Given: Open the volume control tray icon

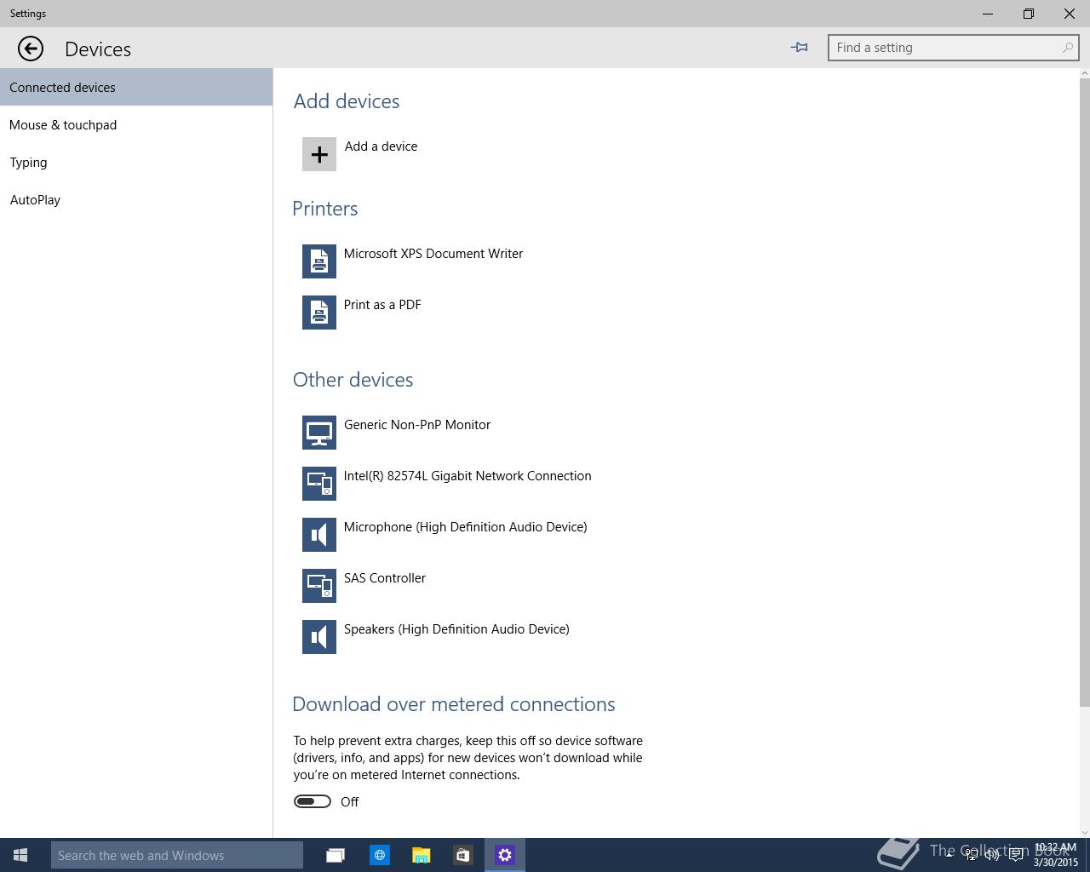Looking at the screenshot, I should (992, 855).
